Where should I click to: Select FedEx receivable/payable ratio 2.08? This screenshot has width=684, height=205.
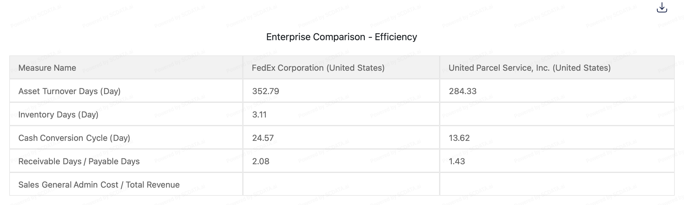(261, 161)
